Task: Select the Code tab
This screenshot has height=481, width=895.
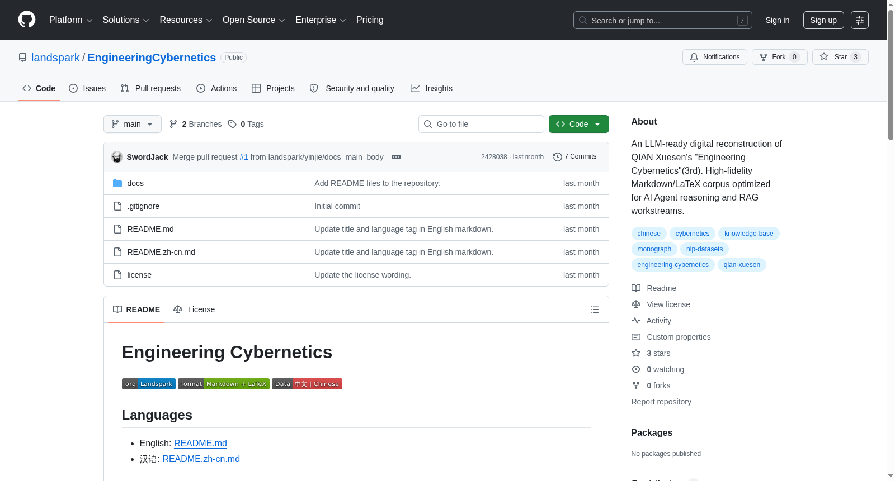Action: coord(39,88)
